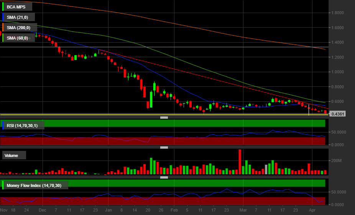Screen dimensions: 355x215
Task: Click the 1.6000 price axis value
Action: click(338, 28)
